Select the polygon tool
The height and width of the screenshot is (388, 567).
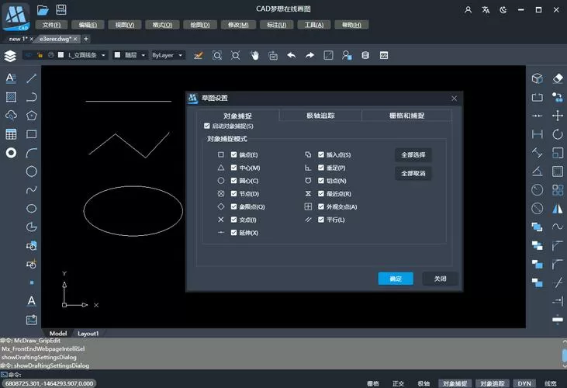(x=32, y=116)
